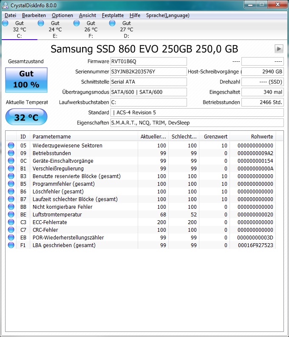Click the Übertragungsmodus field SATA/600
Viewport: 289px width, 337px height.
149,92
